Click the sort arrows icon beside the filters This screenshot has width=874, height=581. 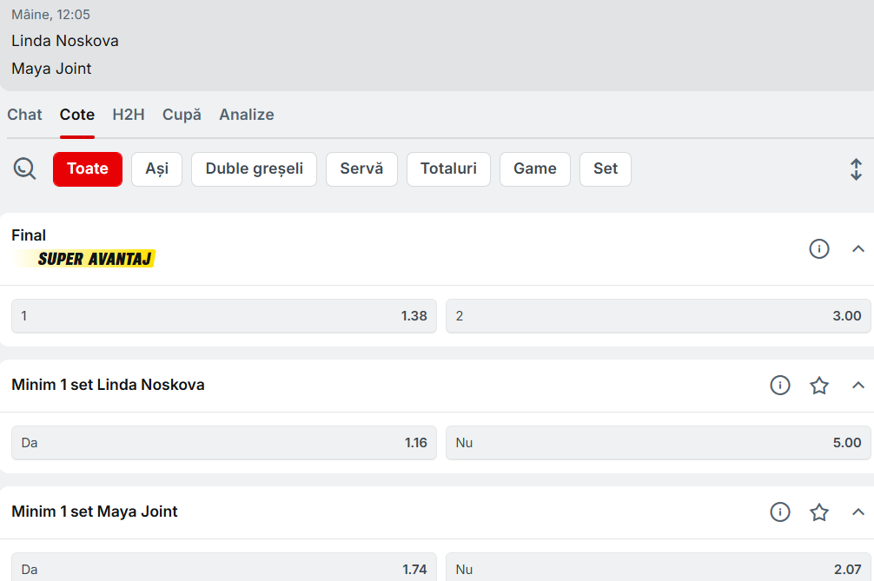coord(856,169)
